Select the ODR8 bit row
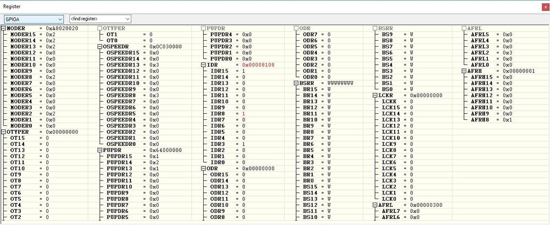 coord(227,217)
